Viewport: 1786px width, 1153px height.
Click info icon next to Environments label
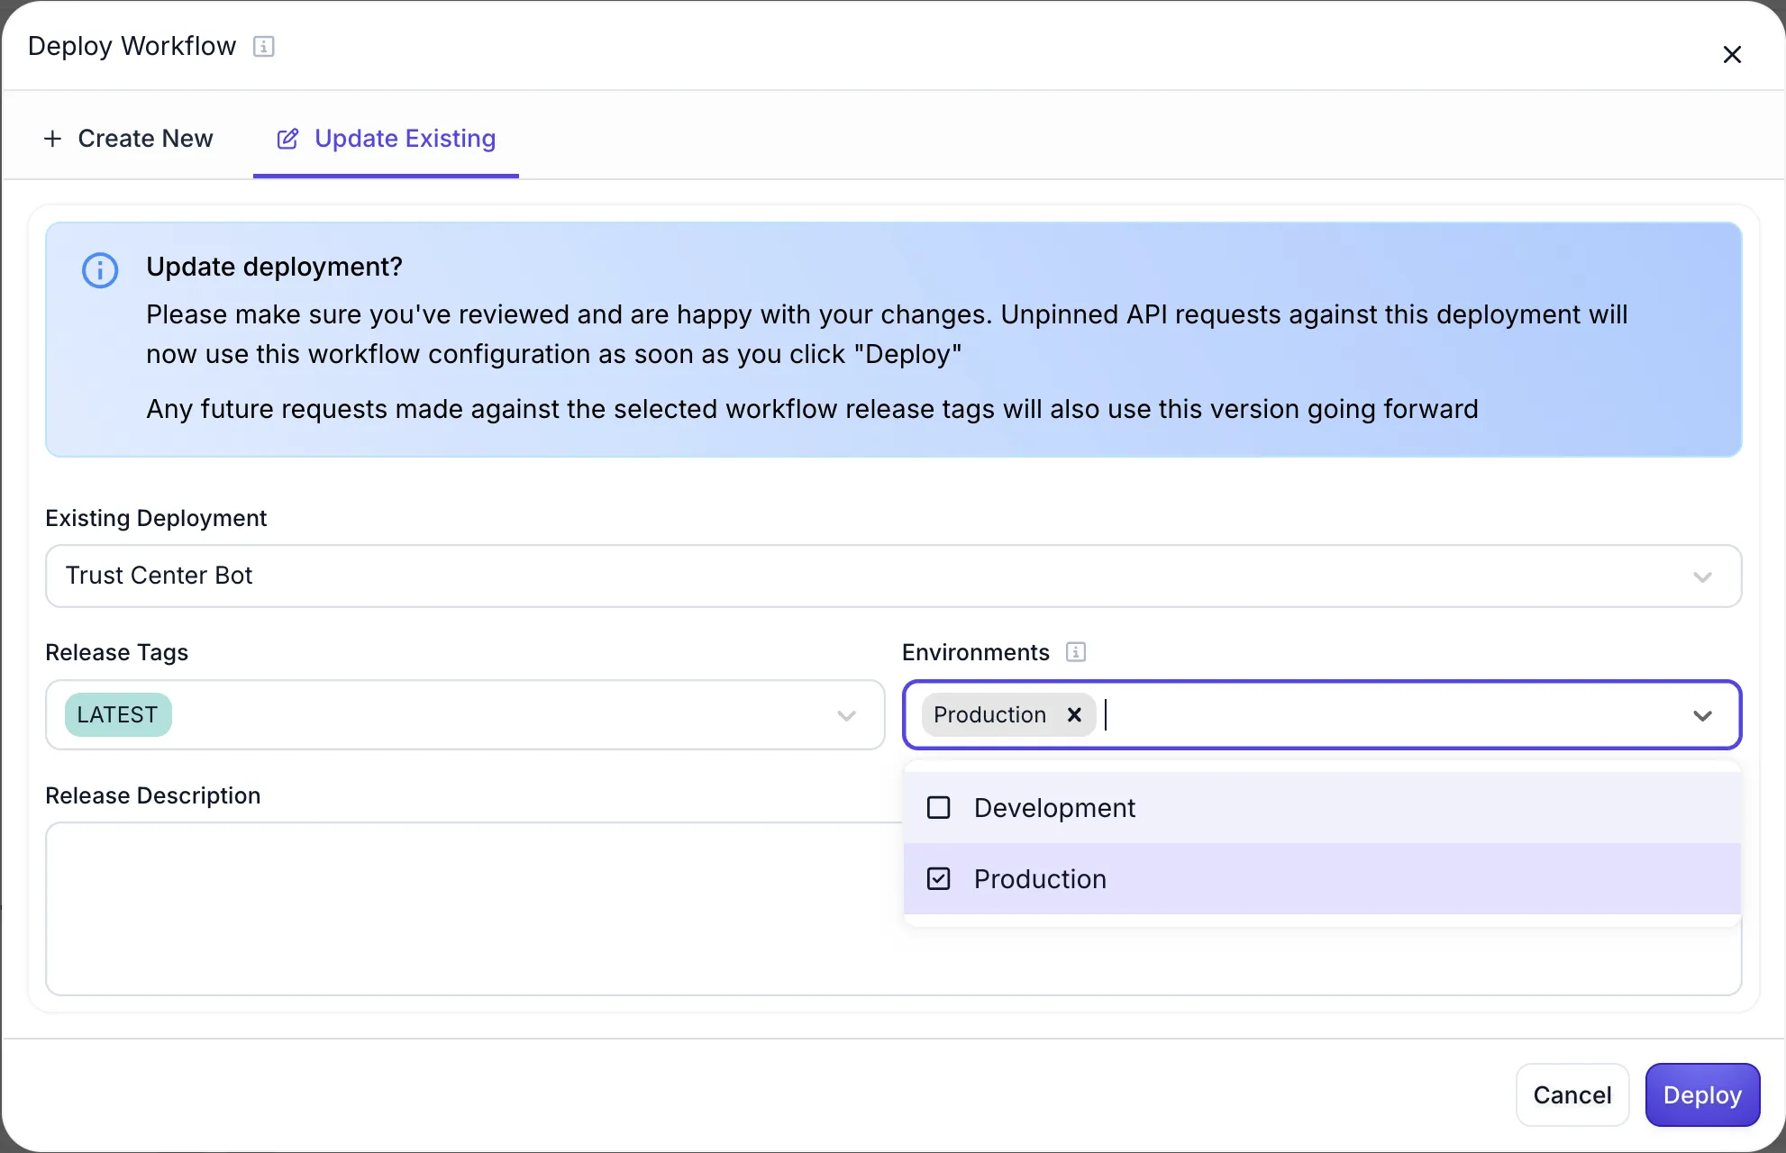1076,652
